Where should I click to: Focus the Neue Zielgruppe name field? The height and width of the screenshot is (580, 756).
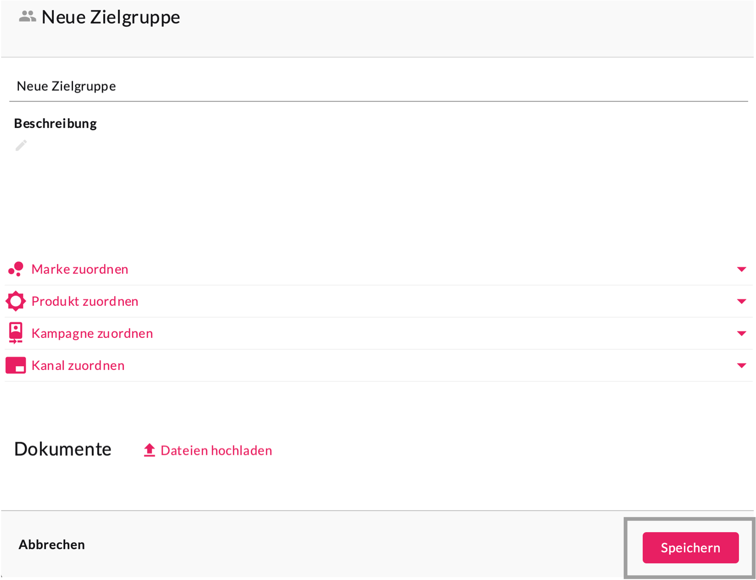(x=378, y=86)
